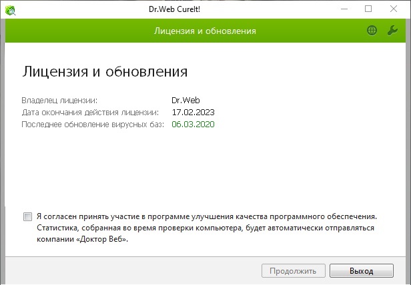Viewport: 411px width, 285px height.
Task: Click the Продолжить button
Action: coord(294,270)
